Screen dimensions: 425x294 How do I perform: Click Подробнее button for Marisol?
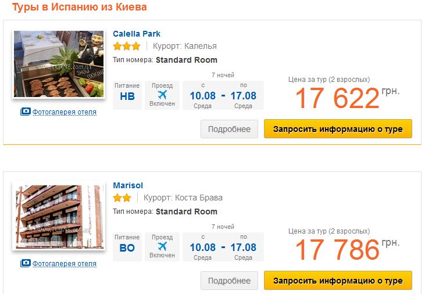tap(229, 281)
